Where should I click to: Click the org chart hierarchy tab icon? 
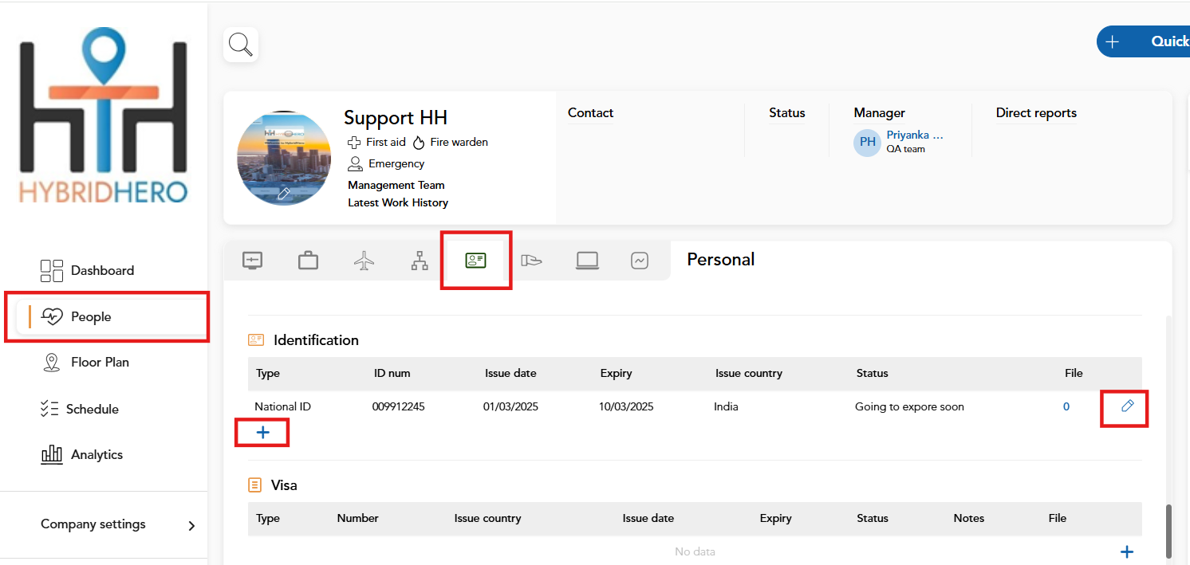pyautogui.click(x=420, y=260)
